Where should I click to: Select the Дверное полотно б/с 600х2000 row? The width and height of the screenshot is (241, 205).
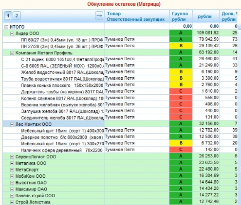coord(120,137)
